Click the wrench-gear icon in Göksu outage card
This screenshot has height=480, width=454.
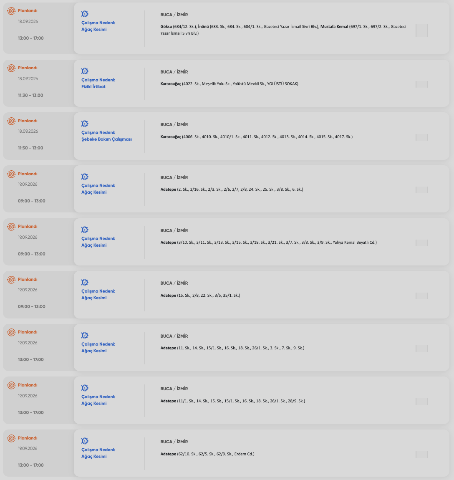click(x=85, y=14)
